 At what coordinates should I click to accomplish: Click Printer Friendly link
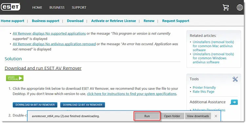tap(204, 87)
